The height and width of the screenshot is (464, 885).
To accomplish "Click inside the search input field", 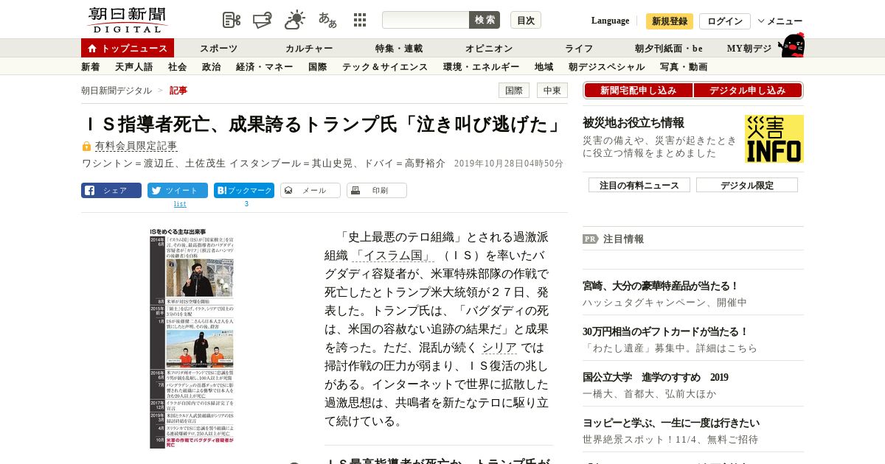I will click(x=426, y=20).
